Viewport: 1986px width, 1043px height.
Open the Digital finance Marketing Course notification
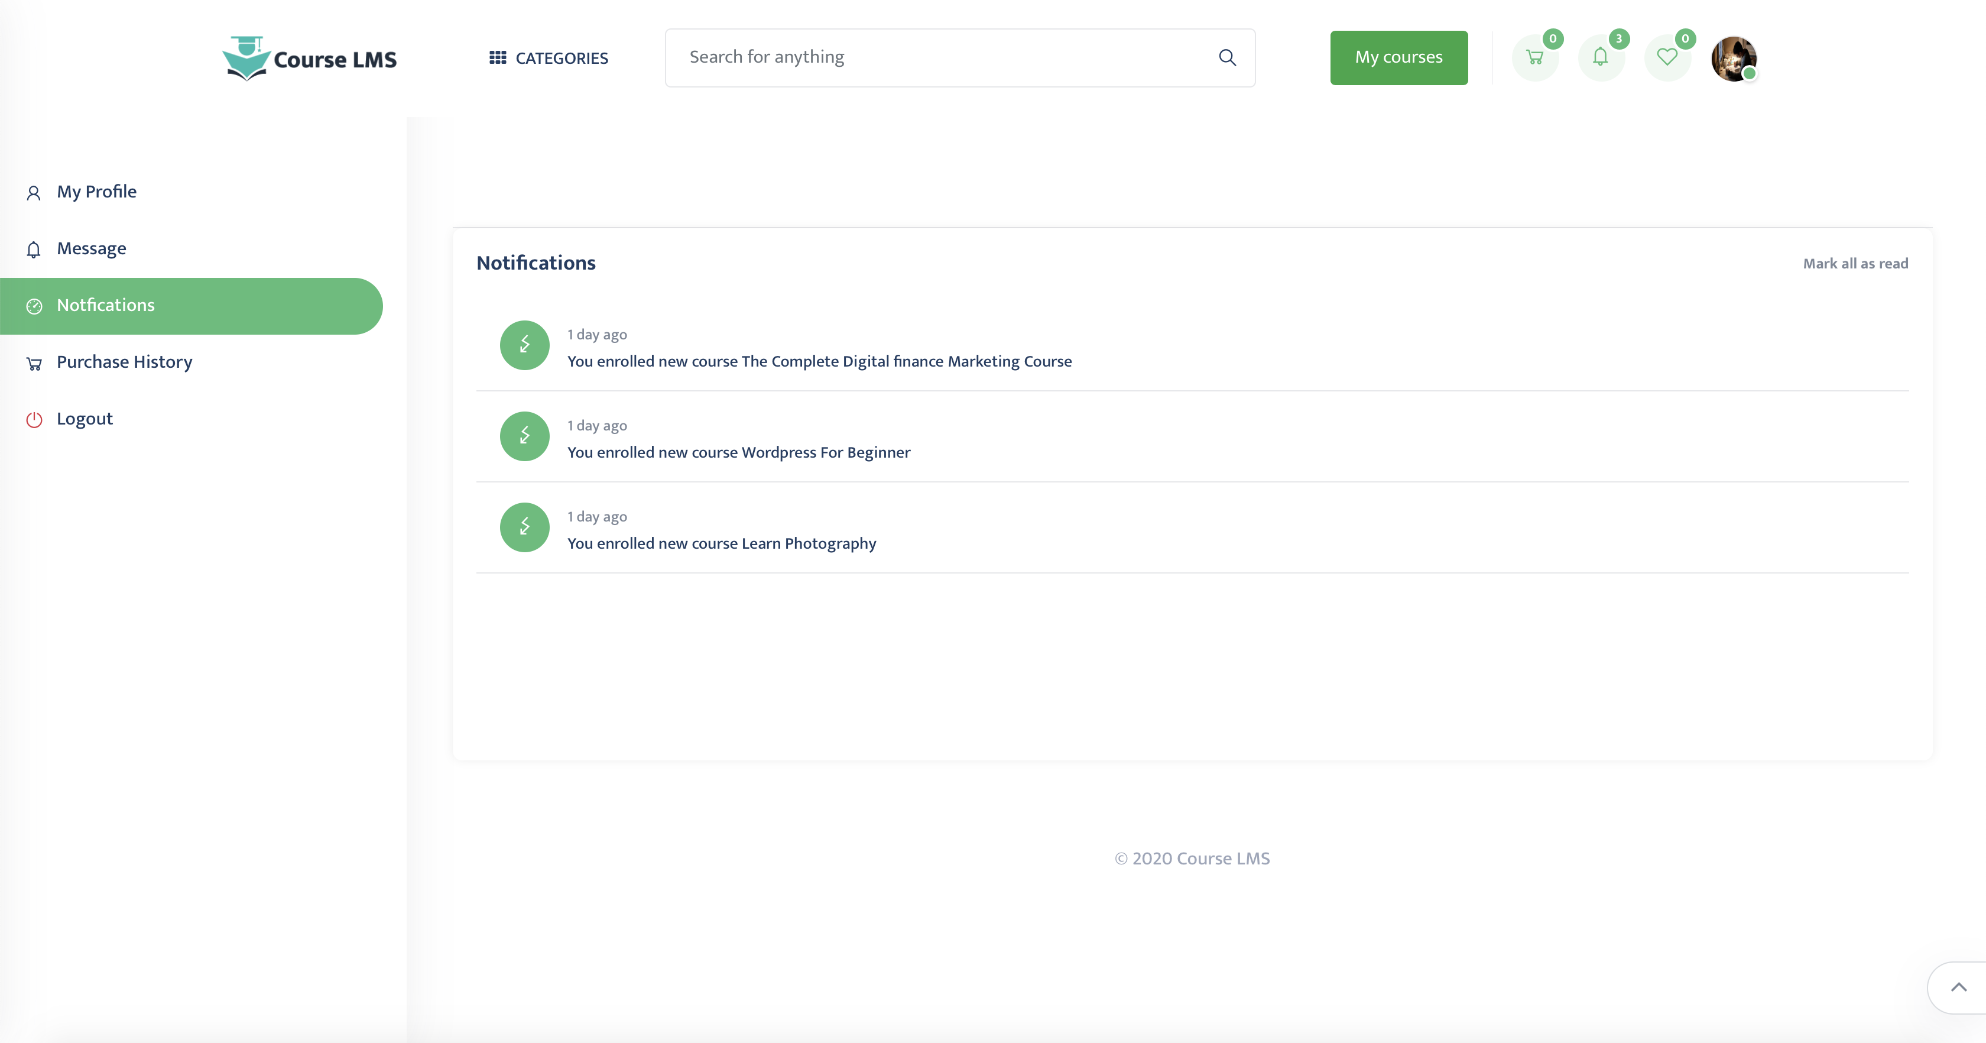pyautogui.click(x=820, y=361)
